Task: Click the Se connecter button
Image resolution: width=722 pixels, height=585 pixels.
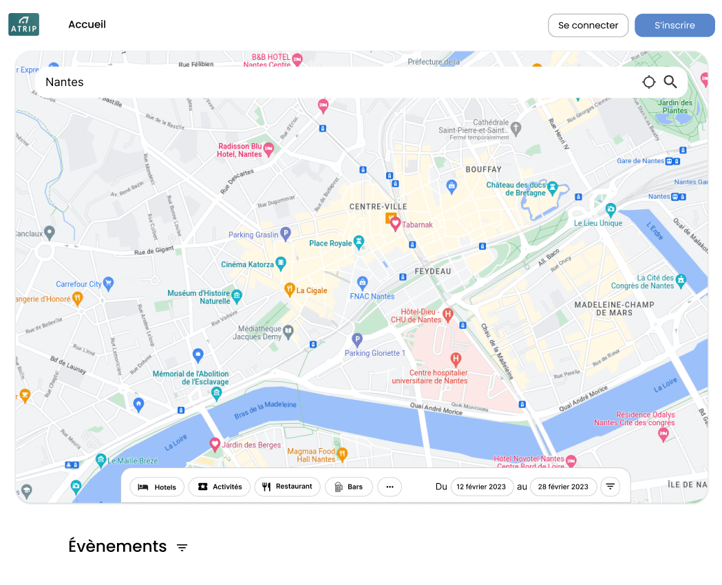Action: coord(588,25)
